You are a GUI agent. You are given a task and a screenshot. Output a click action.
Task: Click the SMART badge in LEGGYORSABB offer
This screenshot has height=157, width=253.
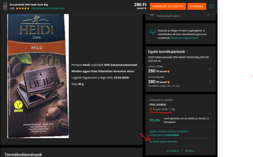164,82
